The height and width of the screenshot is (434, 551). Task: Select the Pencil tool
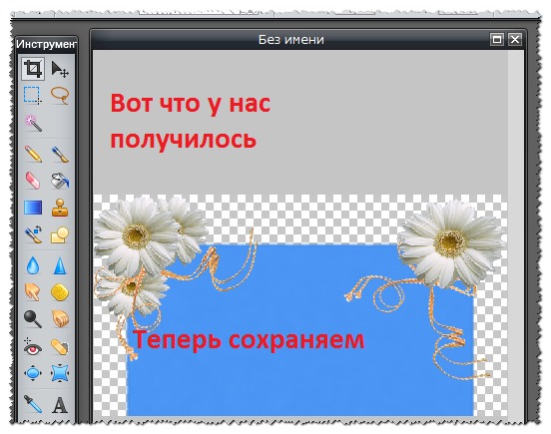click(33, 154)
